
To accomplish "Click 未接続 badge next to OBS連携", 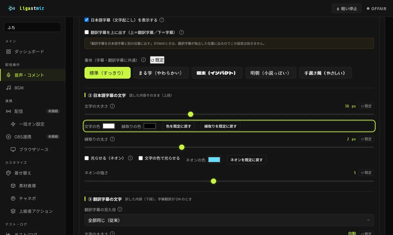I will click(x=53, y=137).
